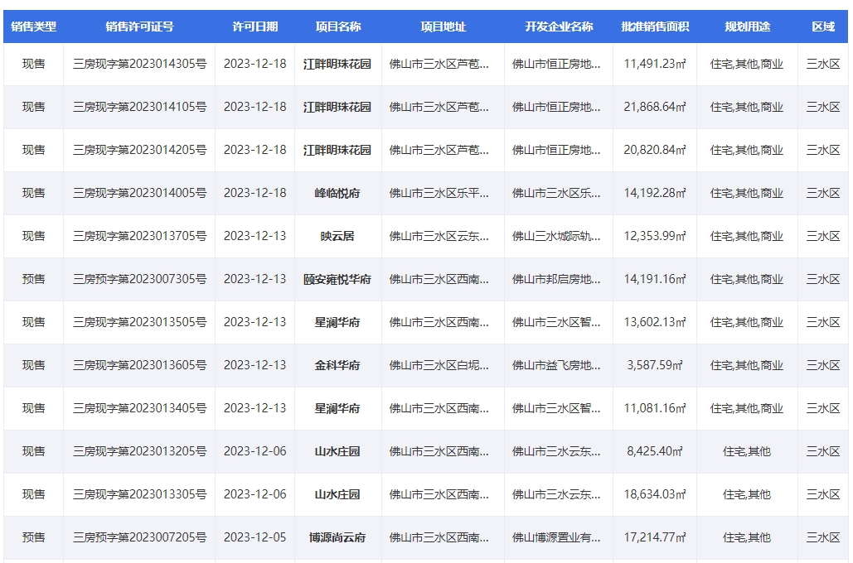Open the 金科华府 project link
This screenshot has height=563, width=853.
[337, 365]
